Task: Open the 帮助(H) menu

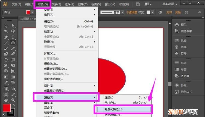Action: (x=124, y=4)
